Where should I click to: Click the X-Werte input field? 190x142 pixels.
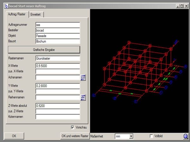pos(57,66)
